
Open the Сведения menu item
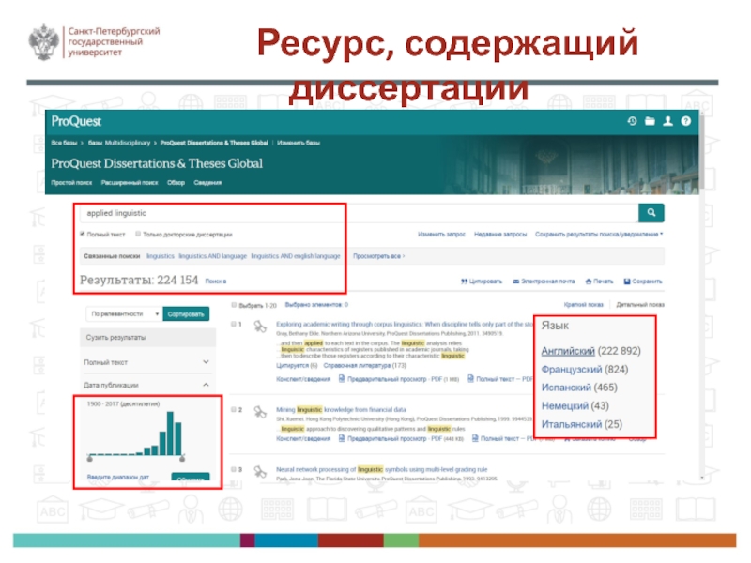coord(207,182)
